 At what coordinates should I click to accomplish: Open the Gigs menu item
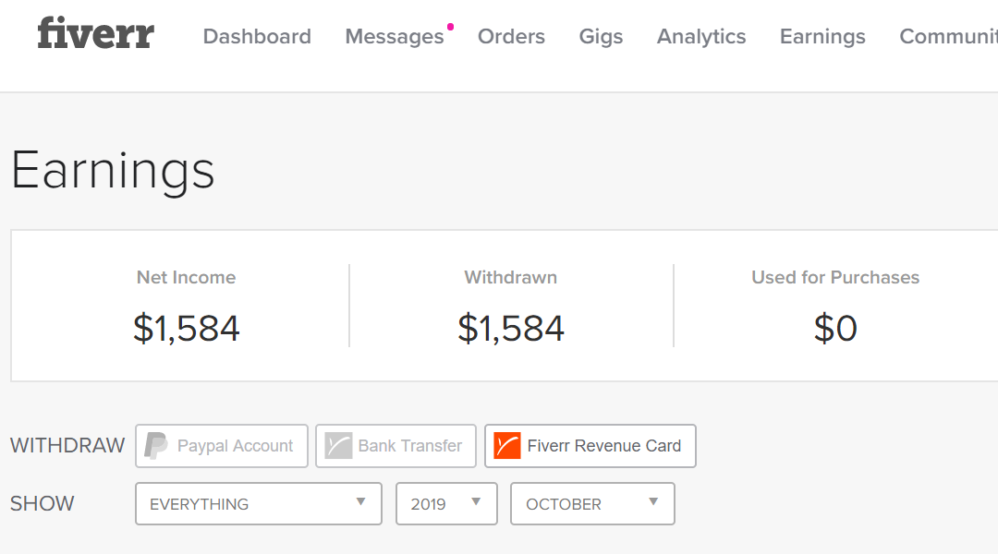(601, 36)
